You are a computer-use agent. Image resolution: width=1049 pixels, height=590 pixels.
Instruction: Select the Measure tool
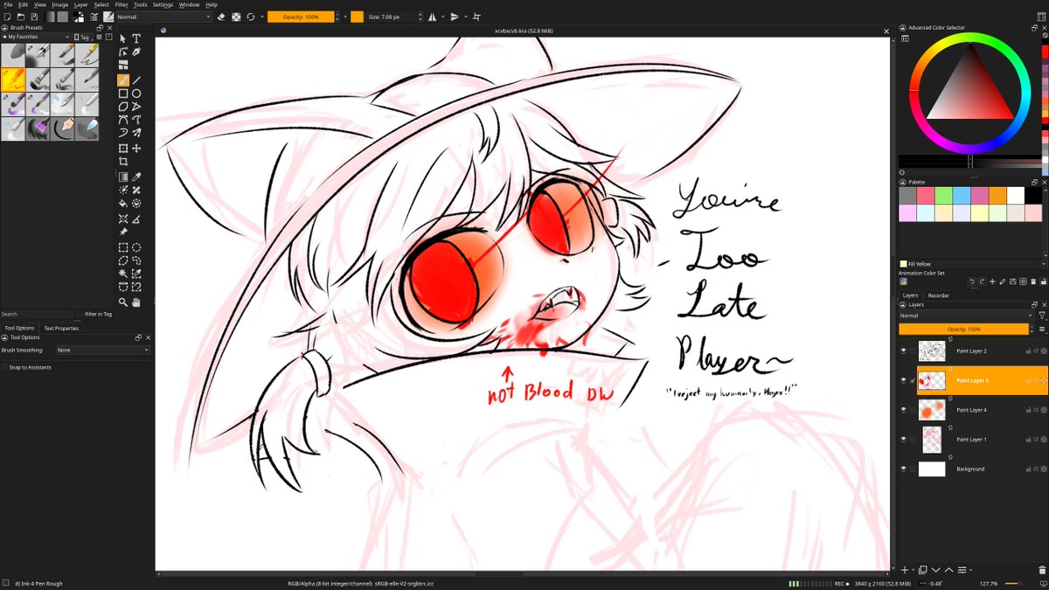[137, 219]
